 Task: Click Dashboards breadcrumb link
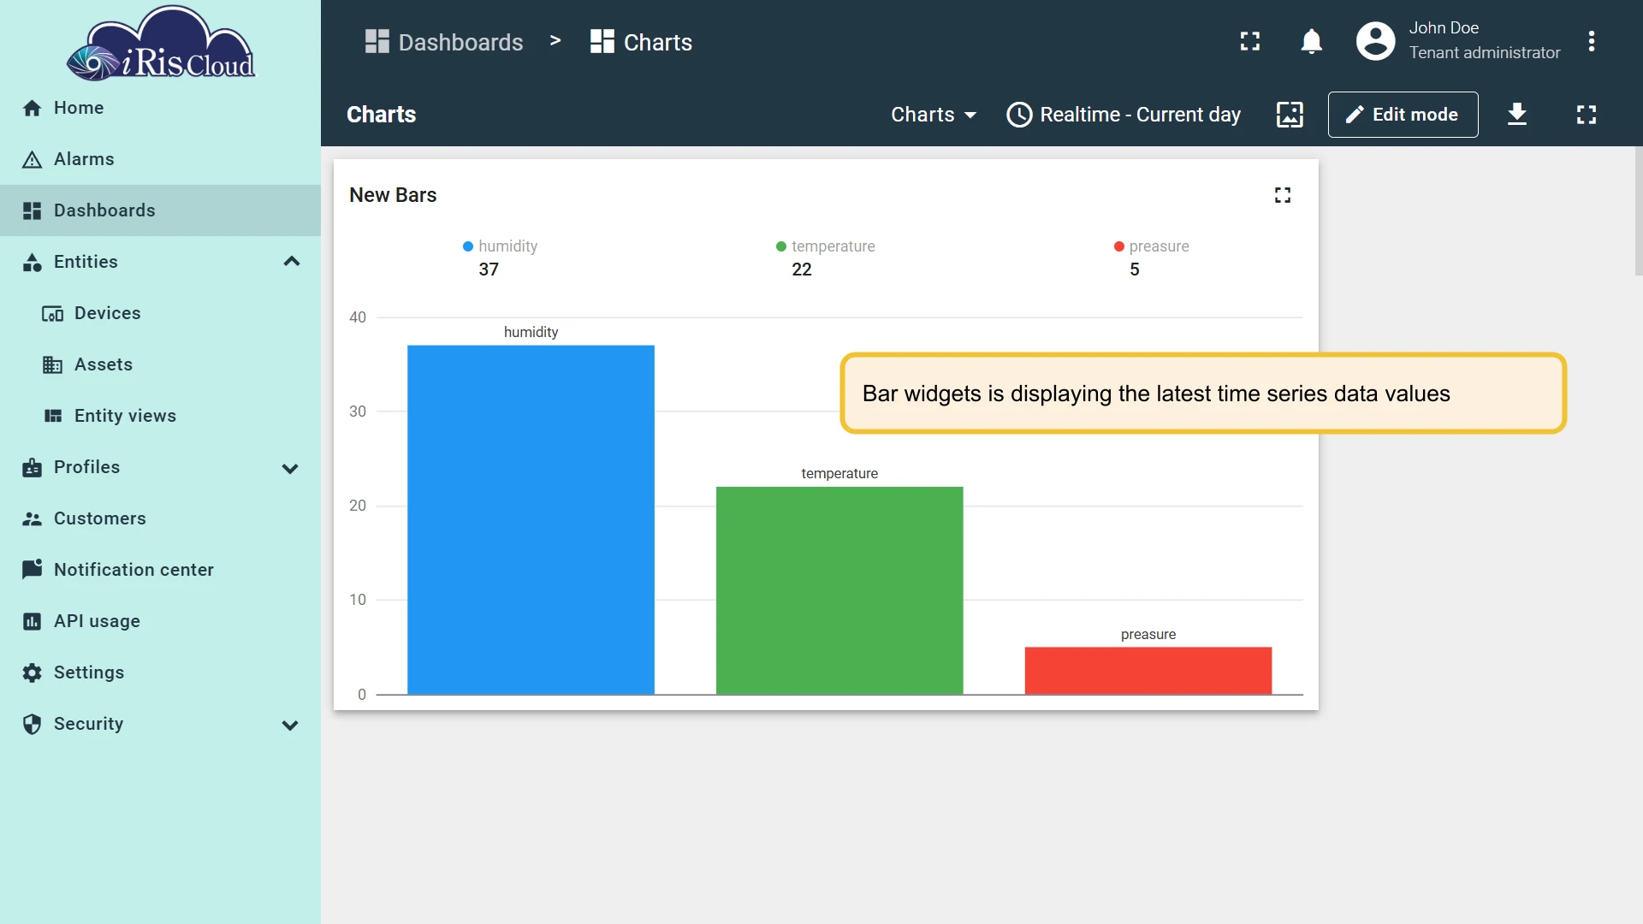[x=443, y=42]
